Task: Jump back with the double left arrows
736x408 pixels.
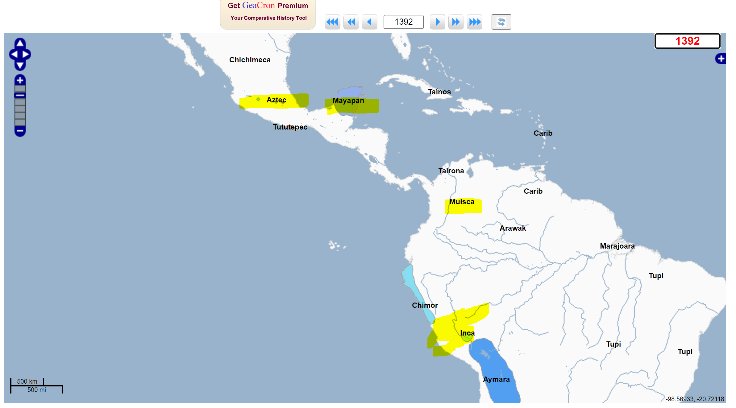Action: 351,22
